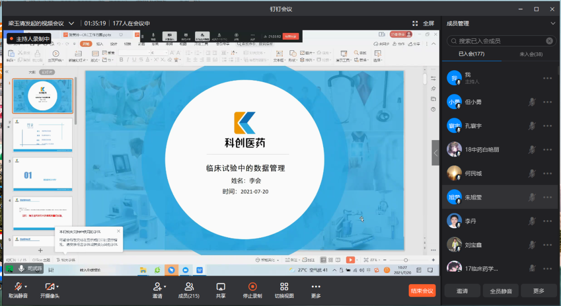The height and width of the screenshot is (306, 561).
Task: Toggle microphone mute for 何民城
Action: tap(532, 173)
